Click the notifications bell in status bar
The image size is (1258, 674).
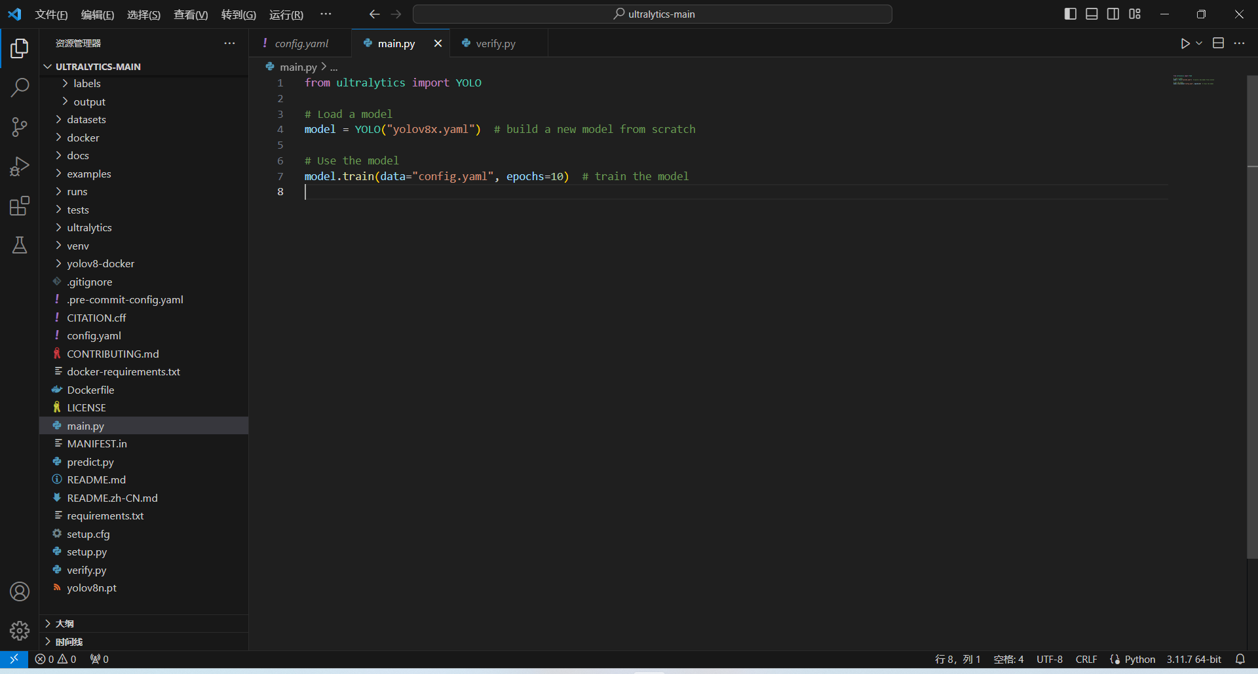(x=1240, y=659)
